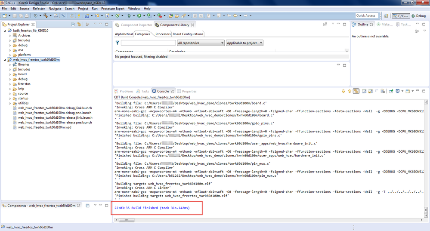Switch to the Alphabetical tab
430x231 pixels.
pos(124,34)
